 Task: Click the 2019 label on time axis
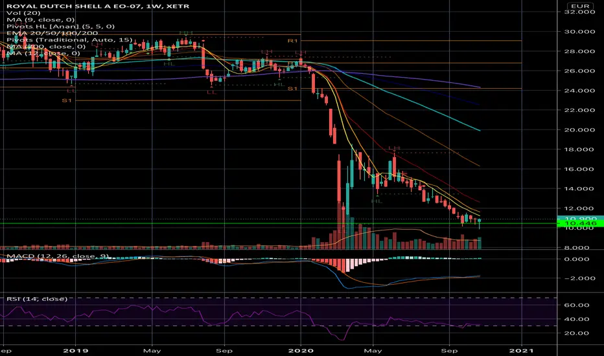[x=75, y=351]
